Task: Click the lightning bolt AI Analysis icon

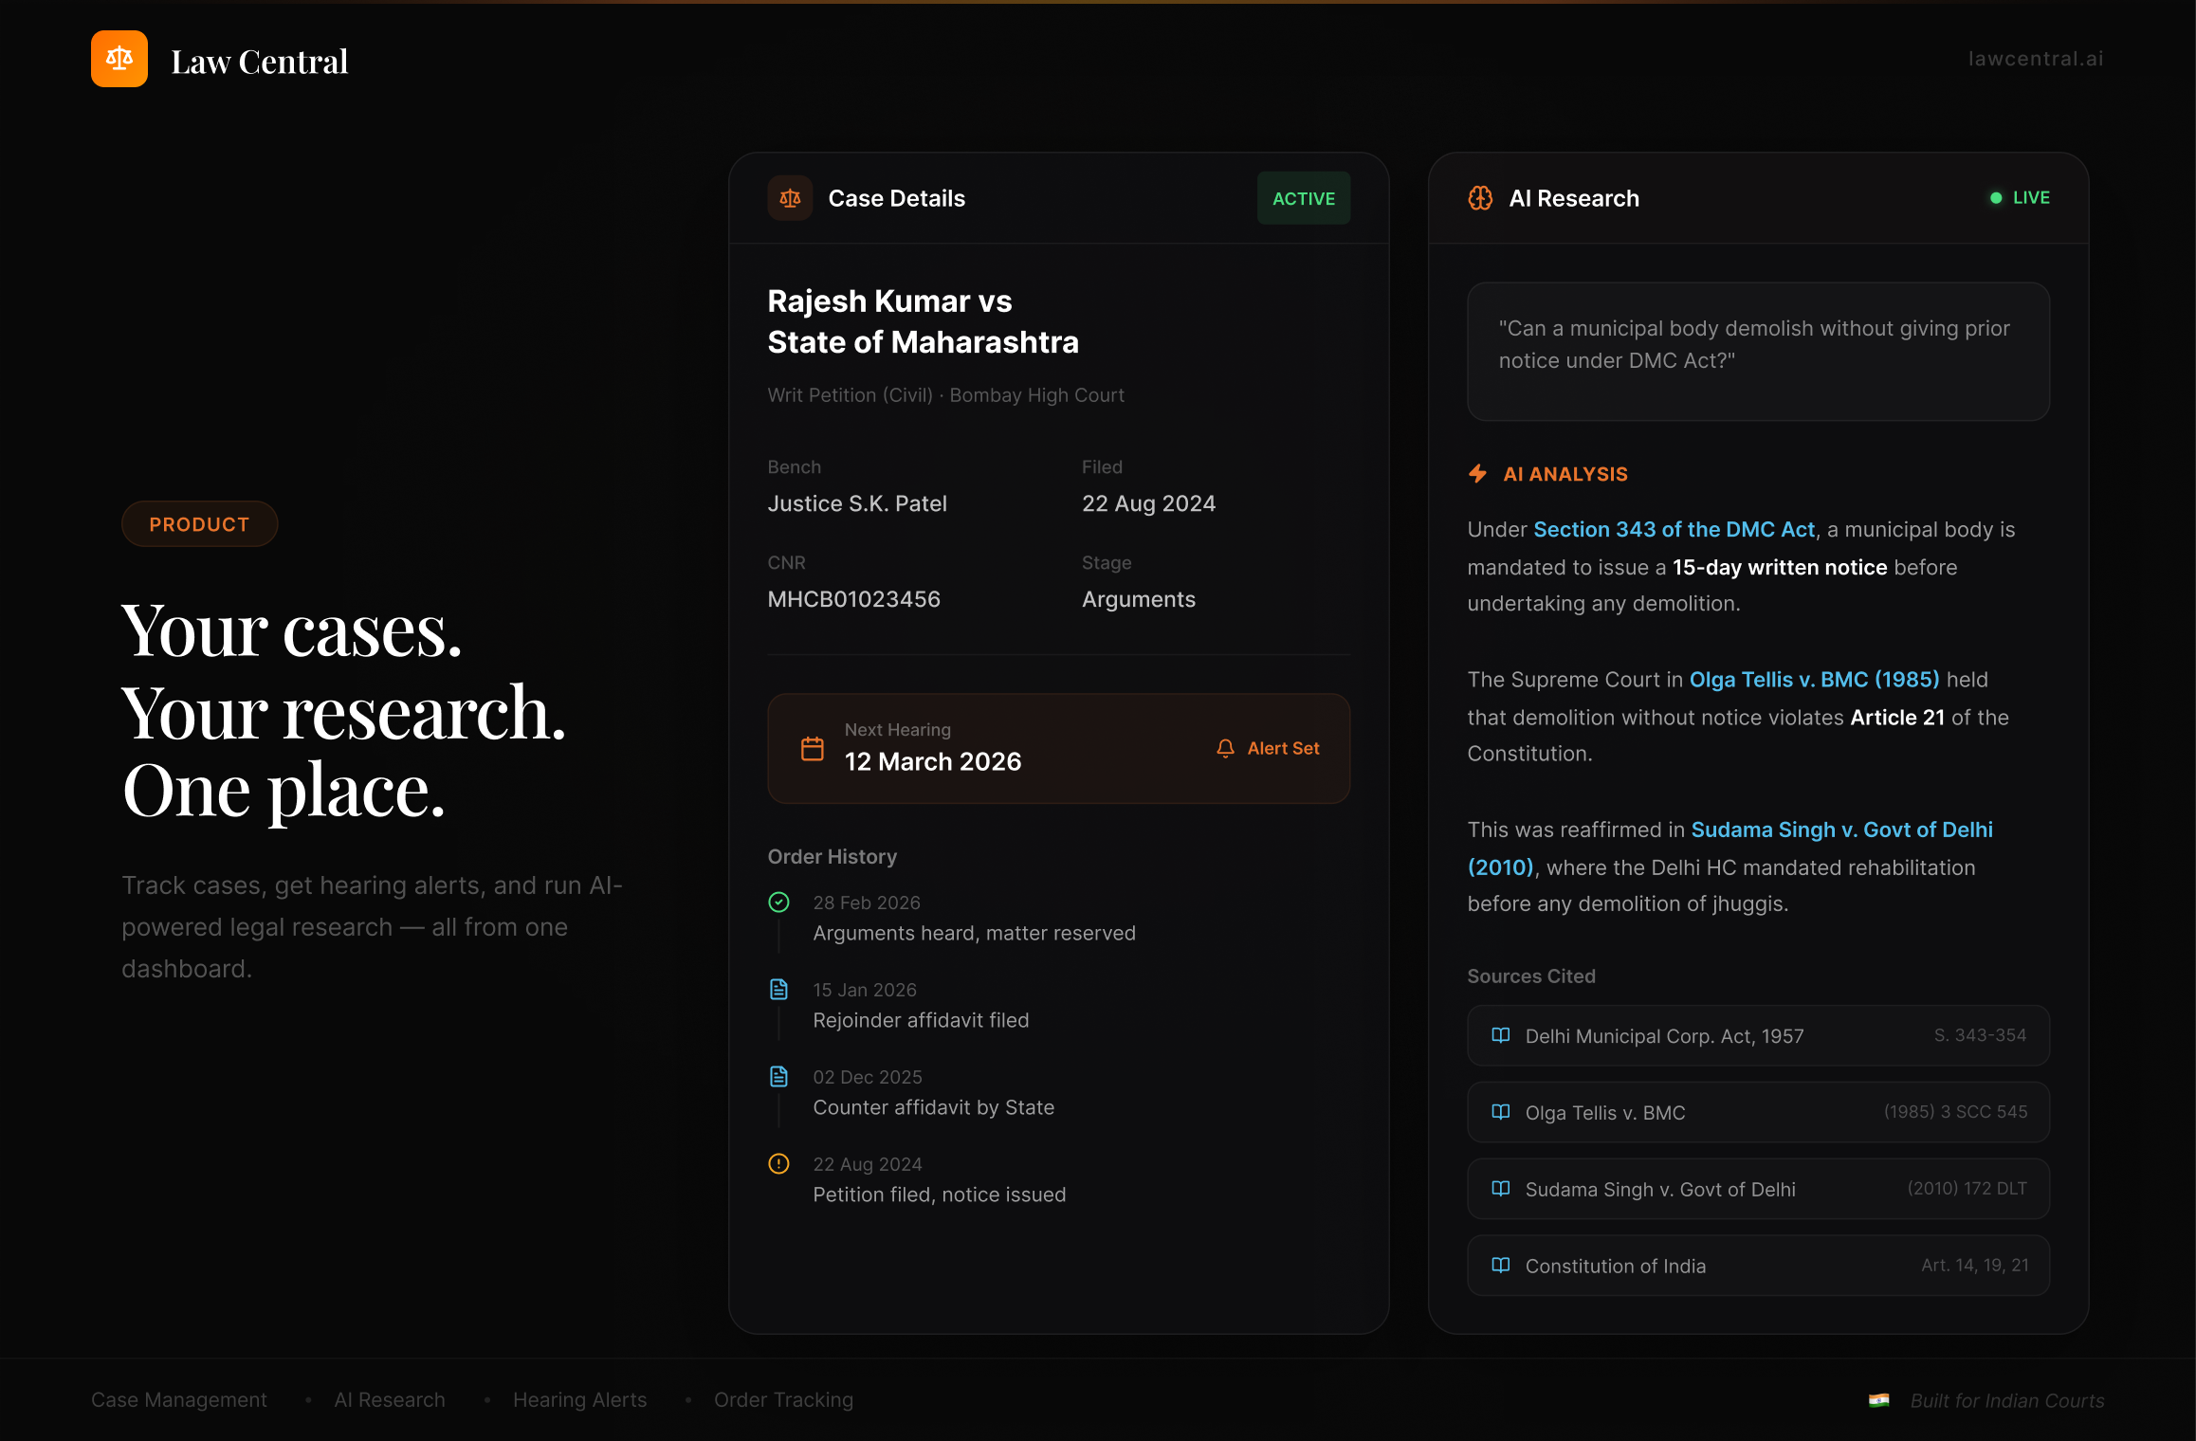Action: 1479,473
